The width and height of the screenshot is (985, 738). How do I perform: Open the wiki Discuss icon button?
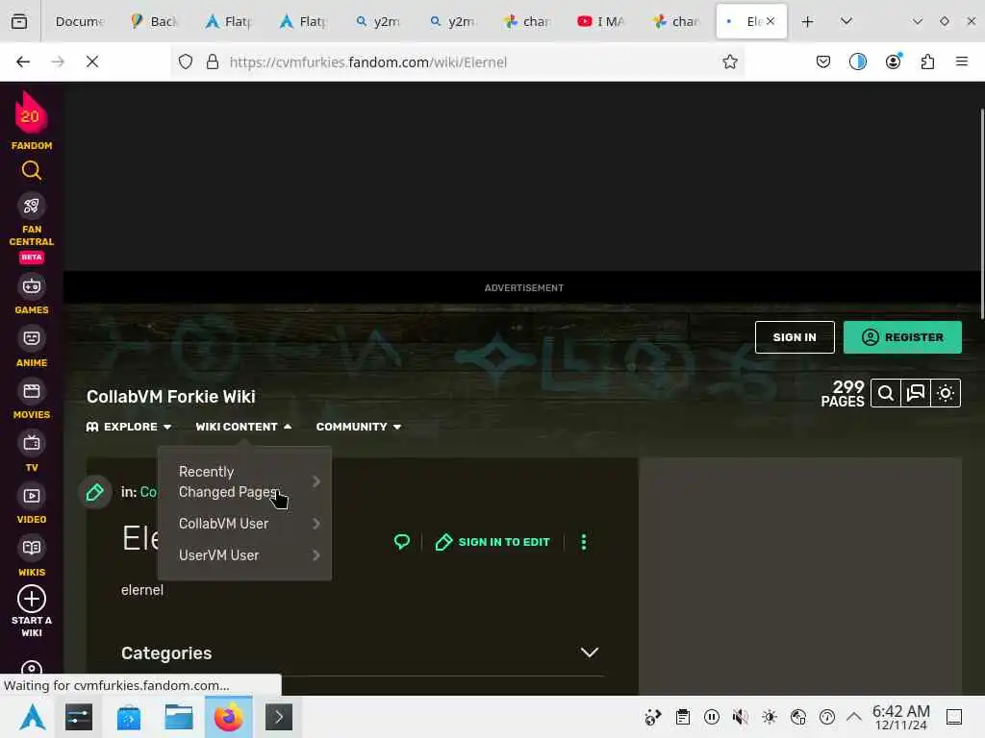916,393
